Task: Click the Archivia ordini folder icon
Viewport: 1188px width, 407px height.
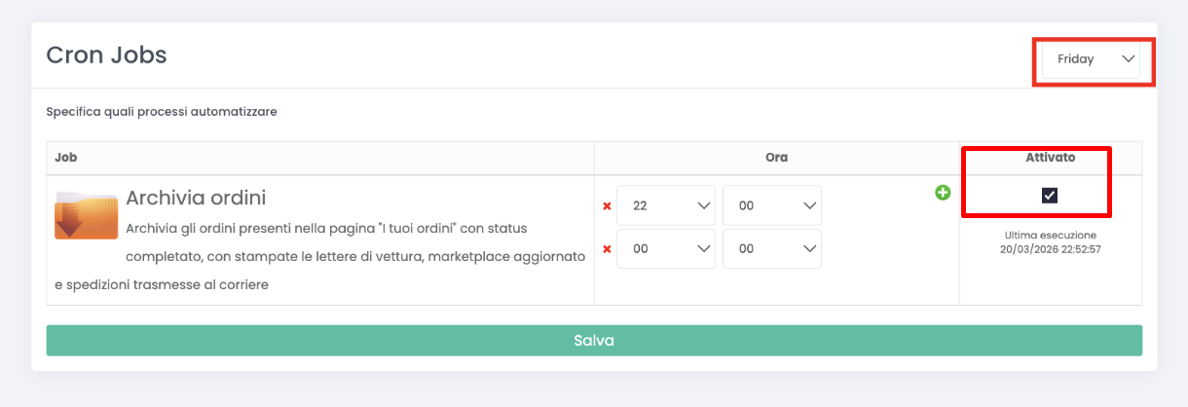Action: (x=87, y=215)
